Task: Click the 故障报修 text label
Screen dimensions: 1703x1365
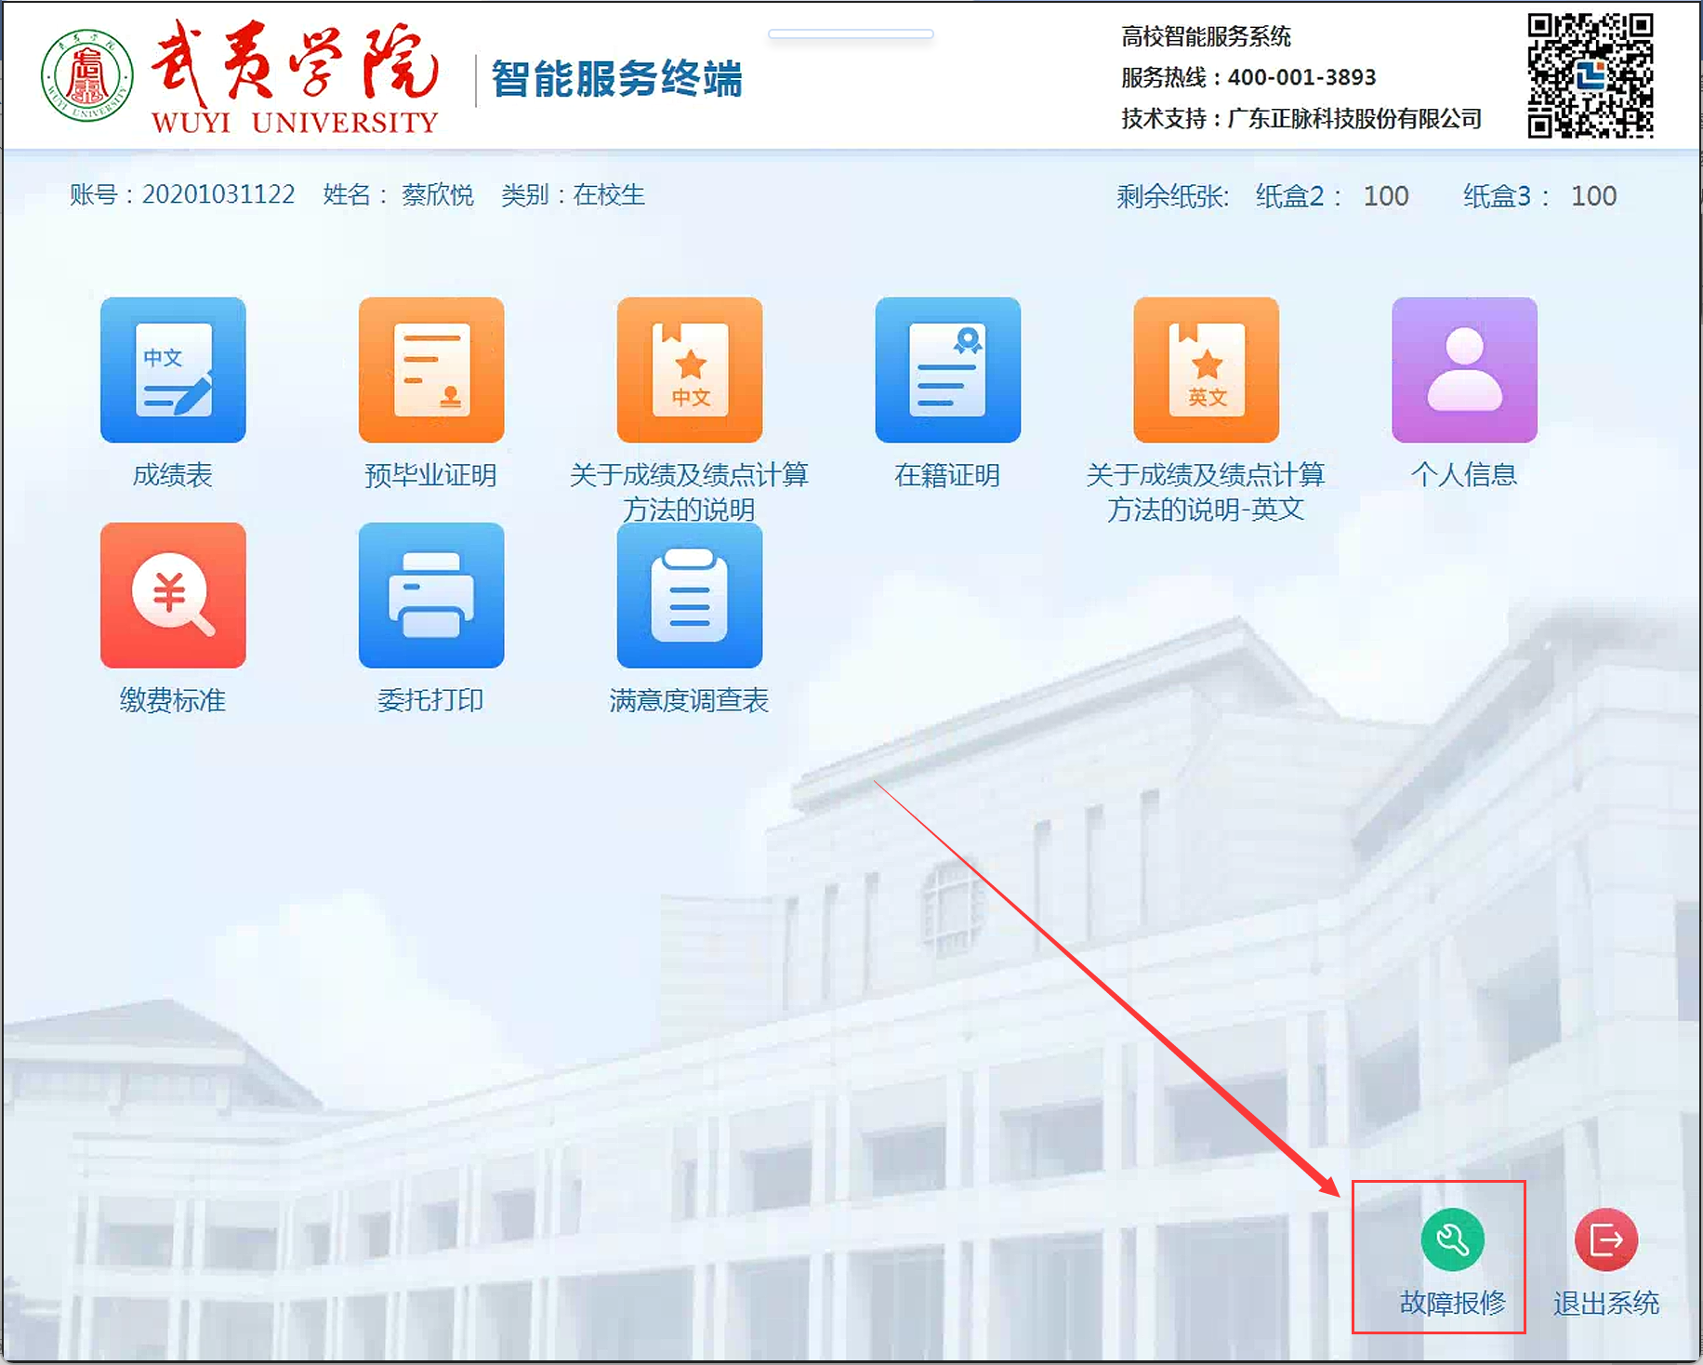Action: coord(1453,1303)
